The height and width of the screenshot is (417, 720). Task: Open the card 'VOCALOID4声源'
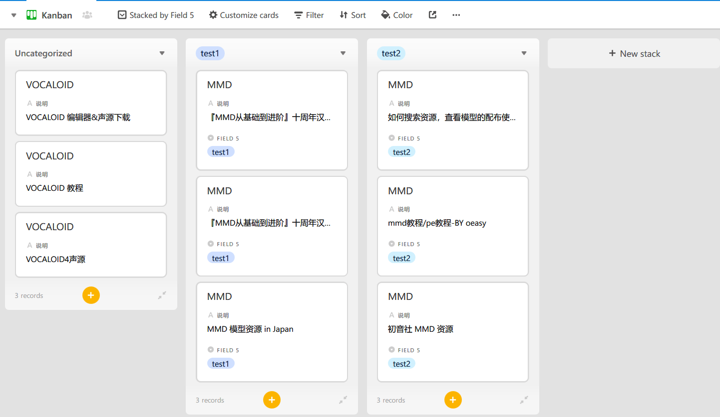[x=91, y=245]
